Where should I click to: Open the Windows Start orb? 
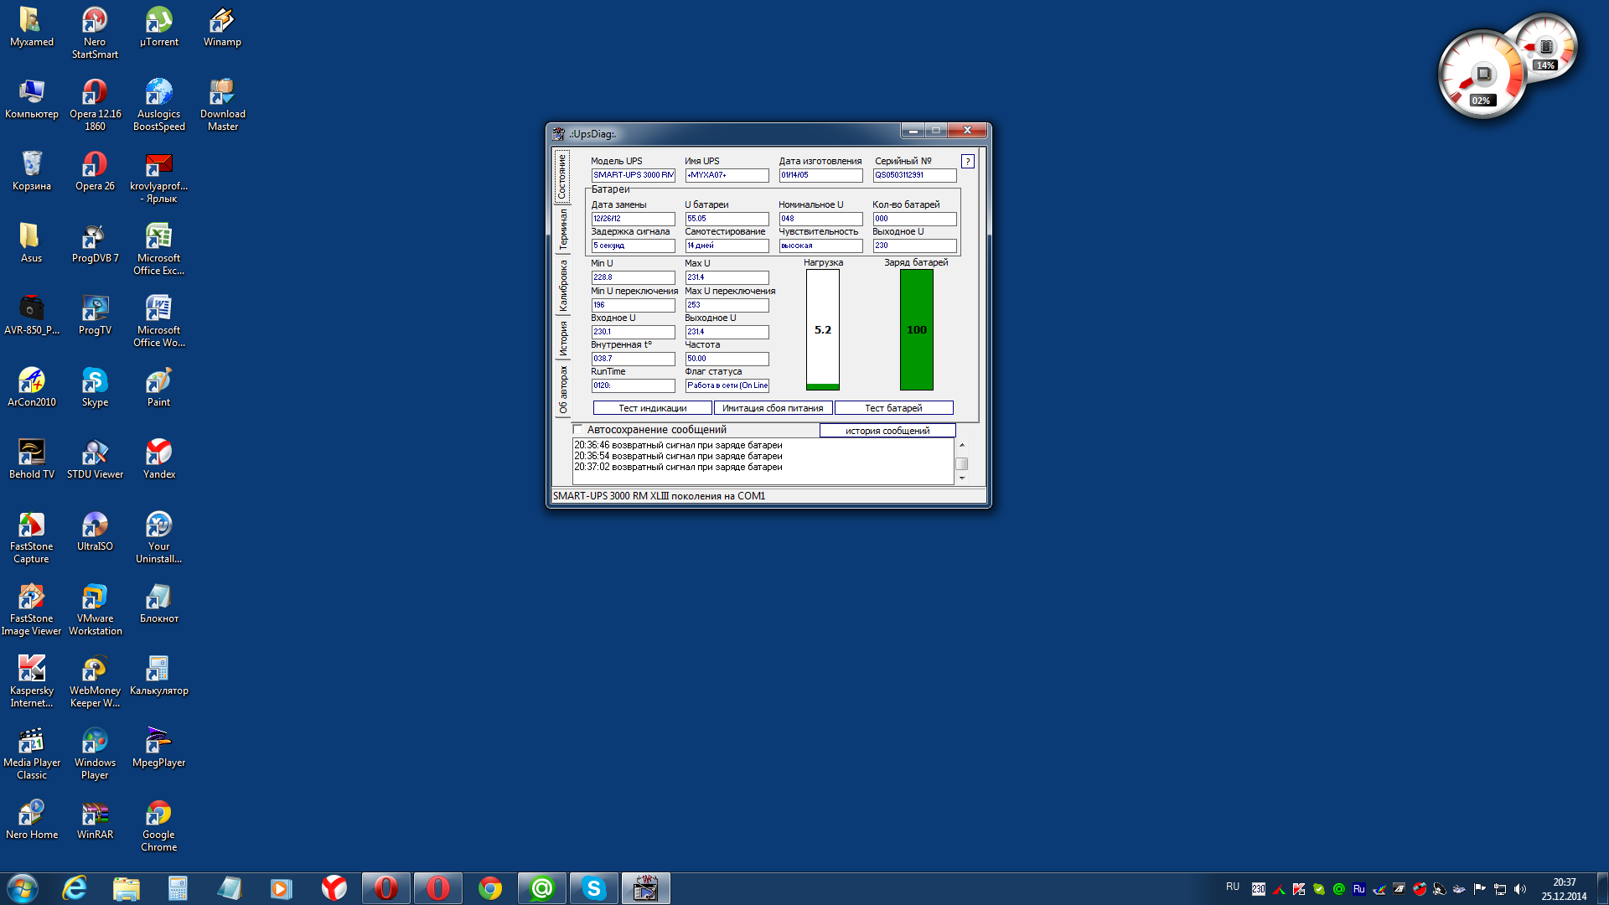[x=23, y=888]
